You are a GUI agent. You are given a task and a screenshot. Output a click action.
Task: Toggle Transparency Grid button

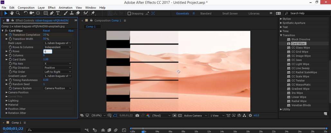pyautogui.click(x=180, y=115)
